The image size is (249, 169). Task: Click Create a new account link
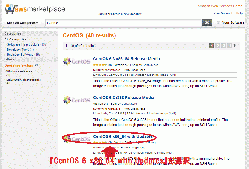coord(126,14)
